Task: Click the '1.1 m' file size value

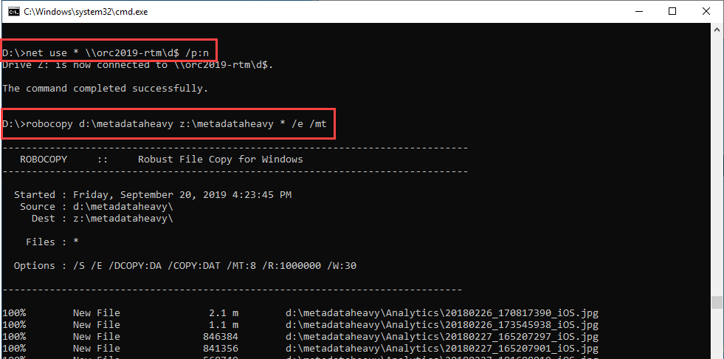Action: (224, 325)
